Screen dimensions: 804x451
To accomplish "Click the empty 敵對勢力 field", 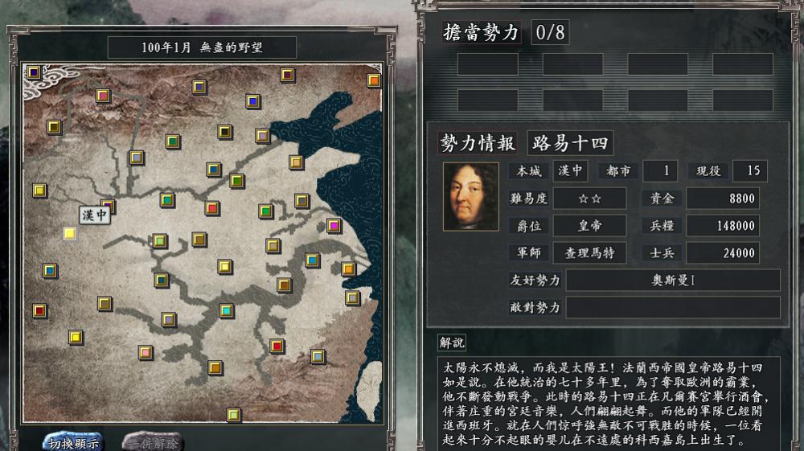I will 673,307.
